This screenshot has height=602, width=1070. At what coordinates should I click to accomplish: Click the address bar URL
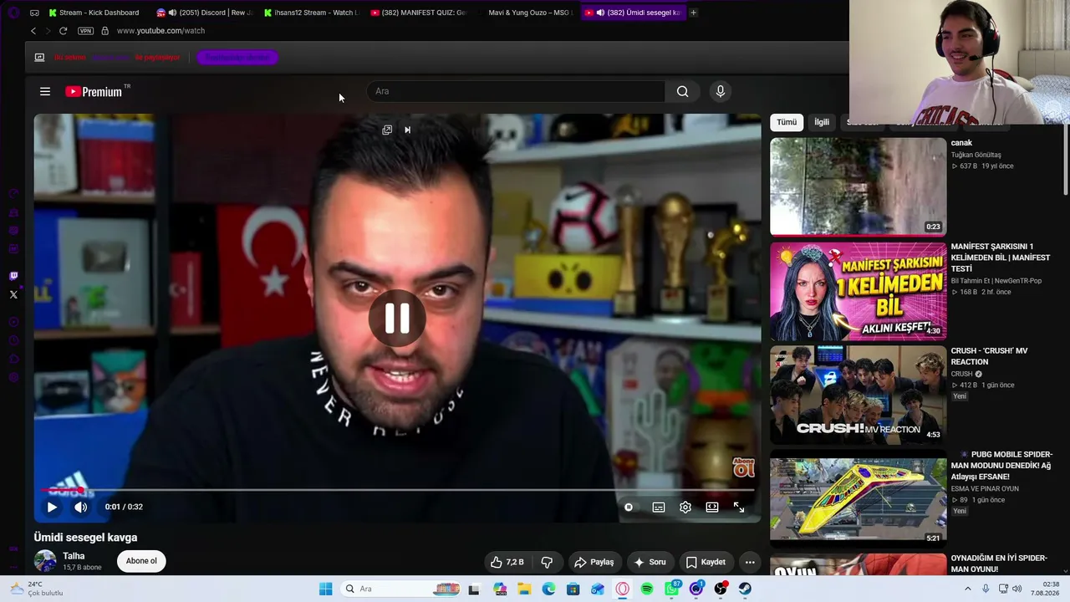tap(160, 31)
